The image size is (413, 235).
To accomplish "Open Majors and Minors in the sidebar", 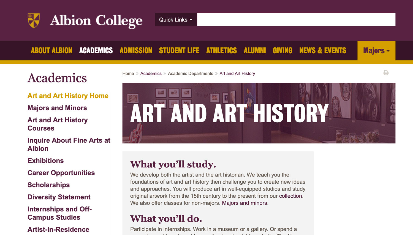I will tap(57, 108).
